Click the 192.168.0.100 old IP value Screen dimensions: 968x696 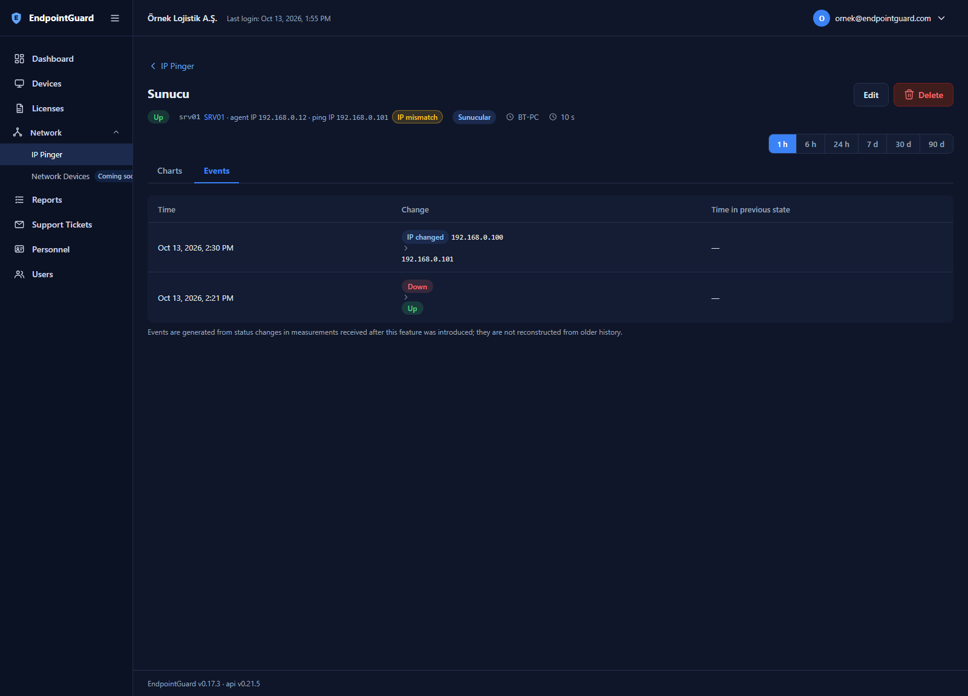point(477,237)
